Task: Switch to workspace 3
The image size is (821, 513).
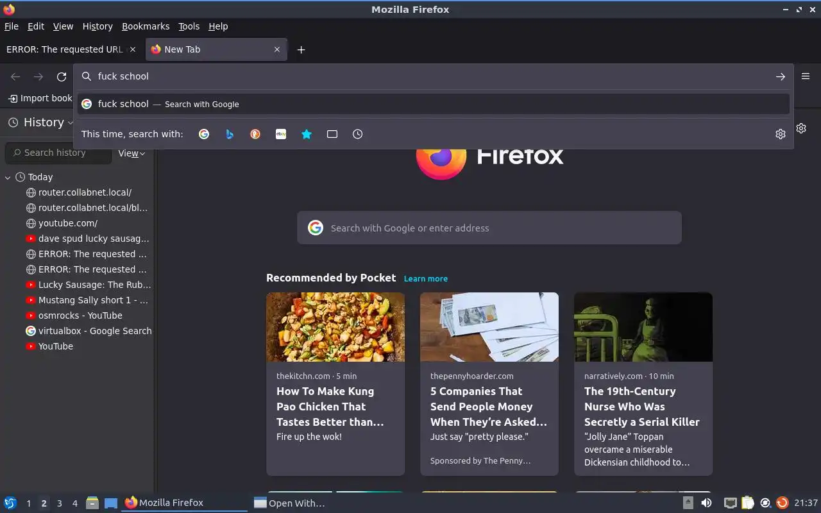Action: pos(59,503)
